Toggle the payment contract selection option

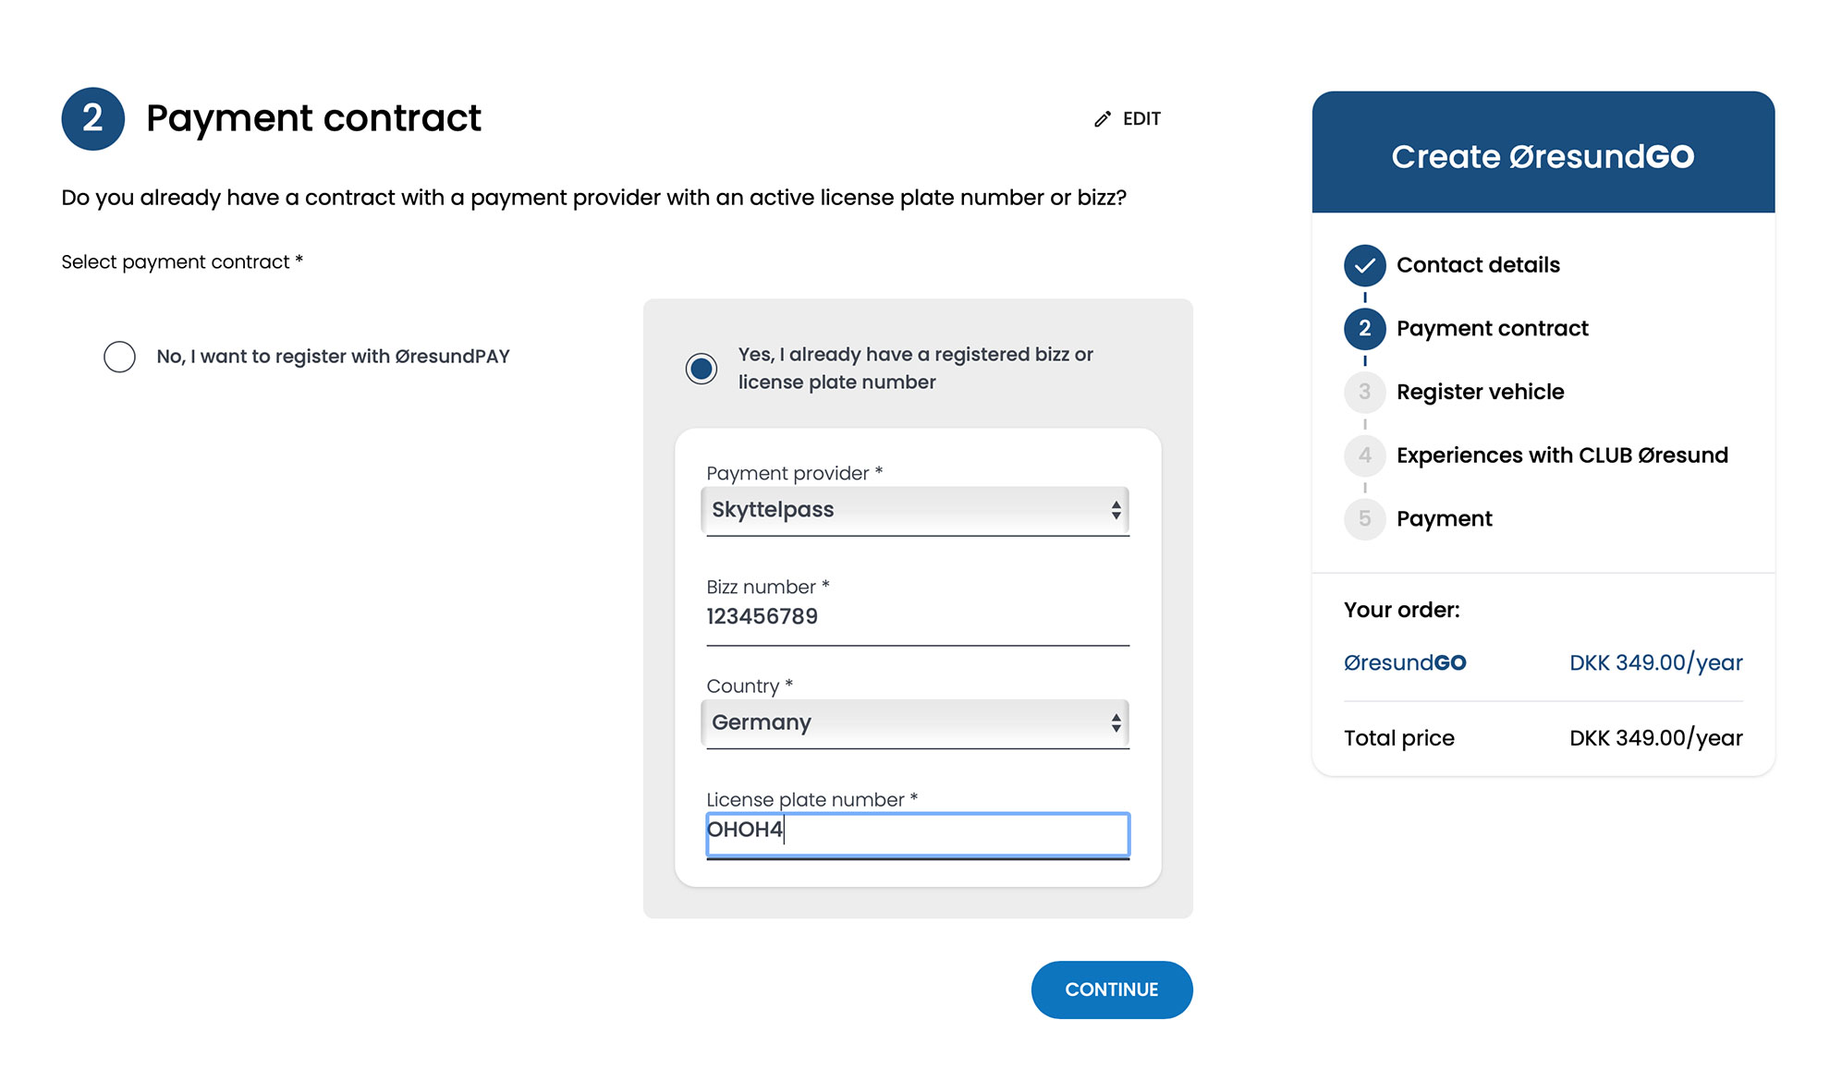pyautogui.click(x=117, y=356)
